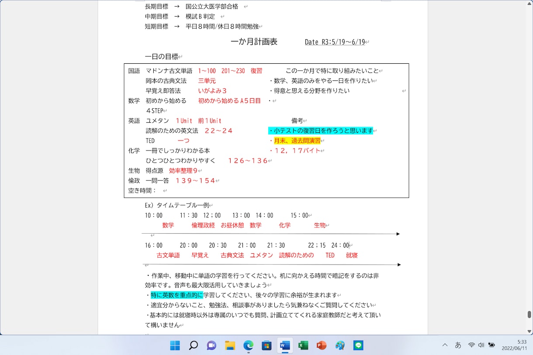Click the text 国公立大医学部合格
The width and height of the screenshot is (533, 355).
coord(212,7)
